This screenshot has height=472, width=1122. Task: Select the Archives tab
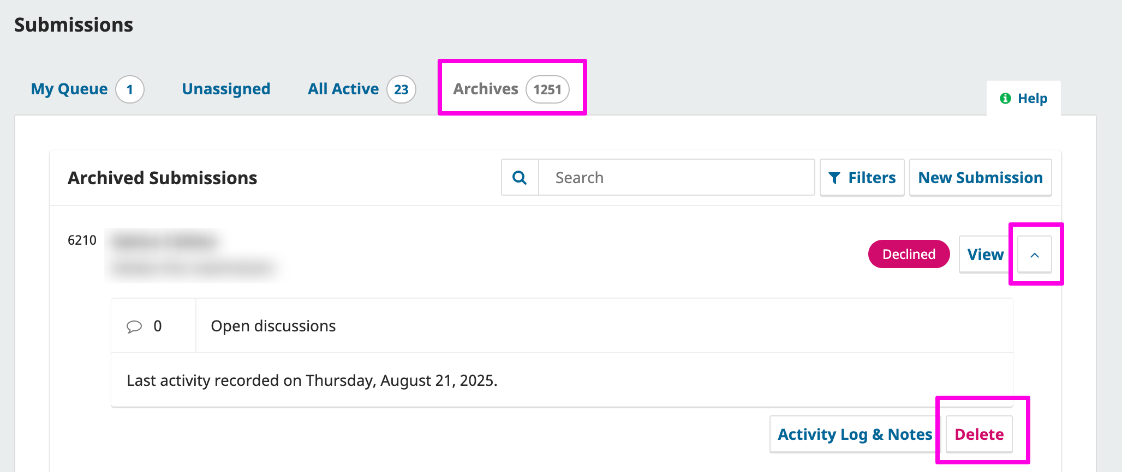[486, 89]
